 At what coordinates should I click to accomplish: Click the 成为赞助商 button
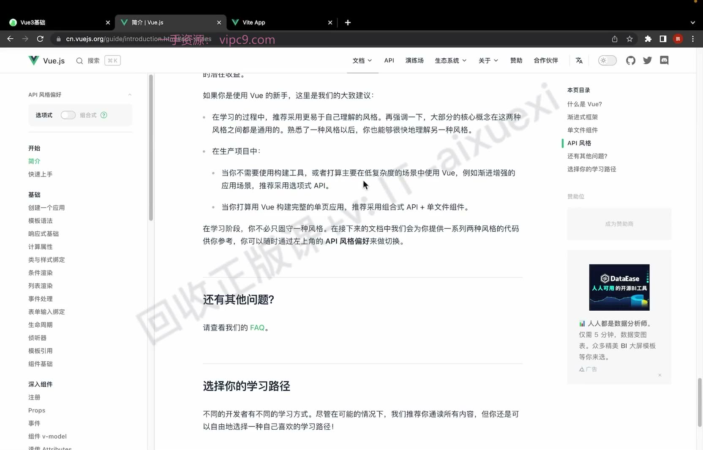click(x=619, y=224)
